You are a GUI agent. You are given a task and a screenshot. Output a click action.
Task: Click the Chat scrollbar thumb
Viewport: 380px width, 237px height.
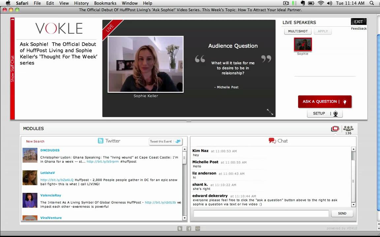(353, 181)
